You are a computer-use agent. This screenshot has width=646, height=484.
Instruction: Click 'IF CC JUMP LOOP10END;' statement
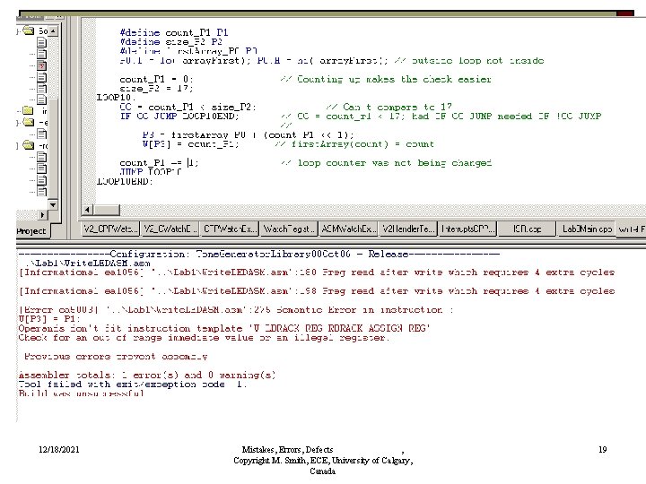click(x=179, y=116)
